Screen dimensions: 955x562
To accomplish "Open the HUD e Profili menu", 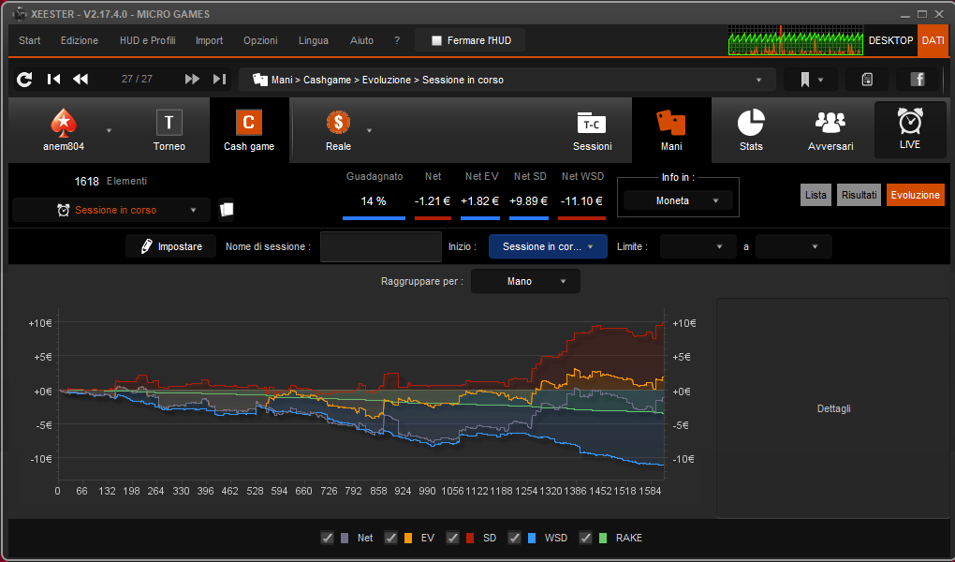I will tap(147, 41).
